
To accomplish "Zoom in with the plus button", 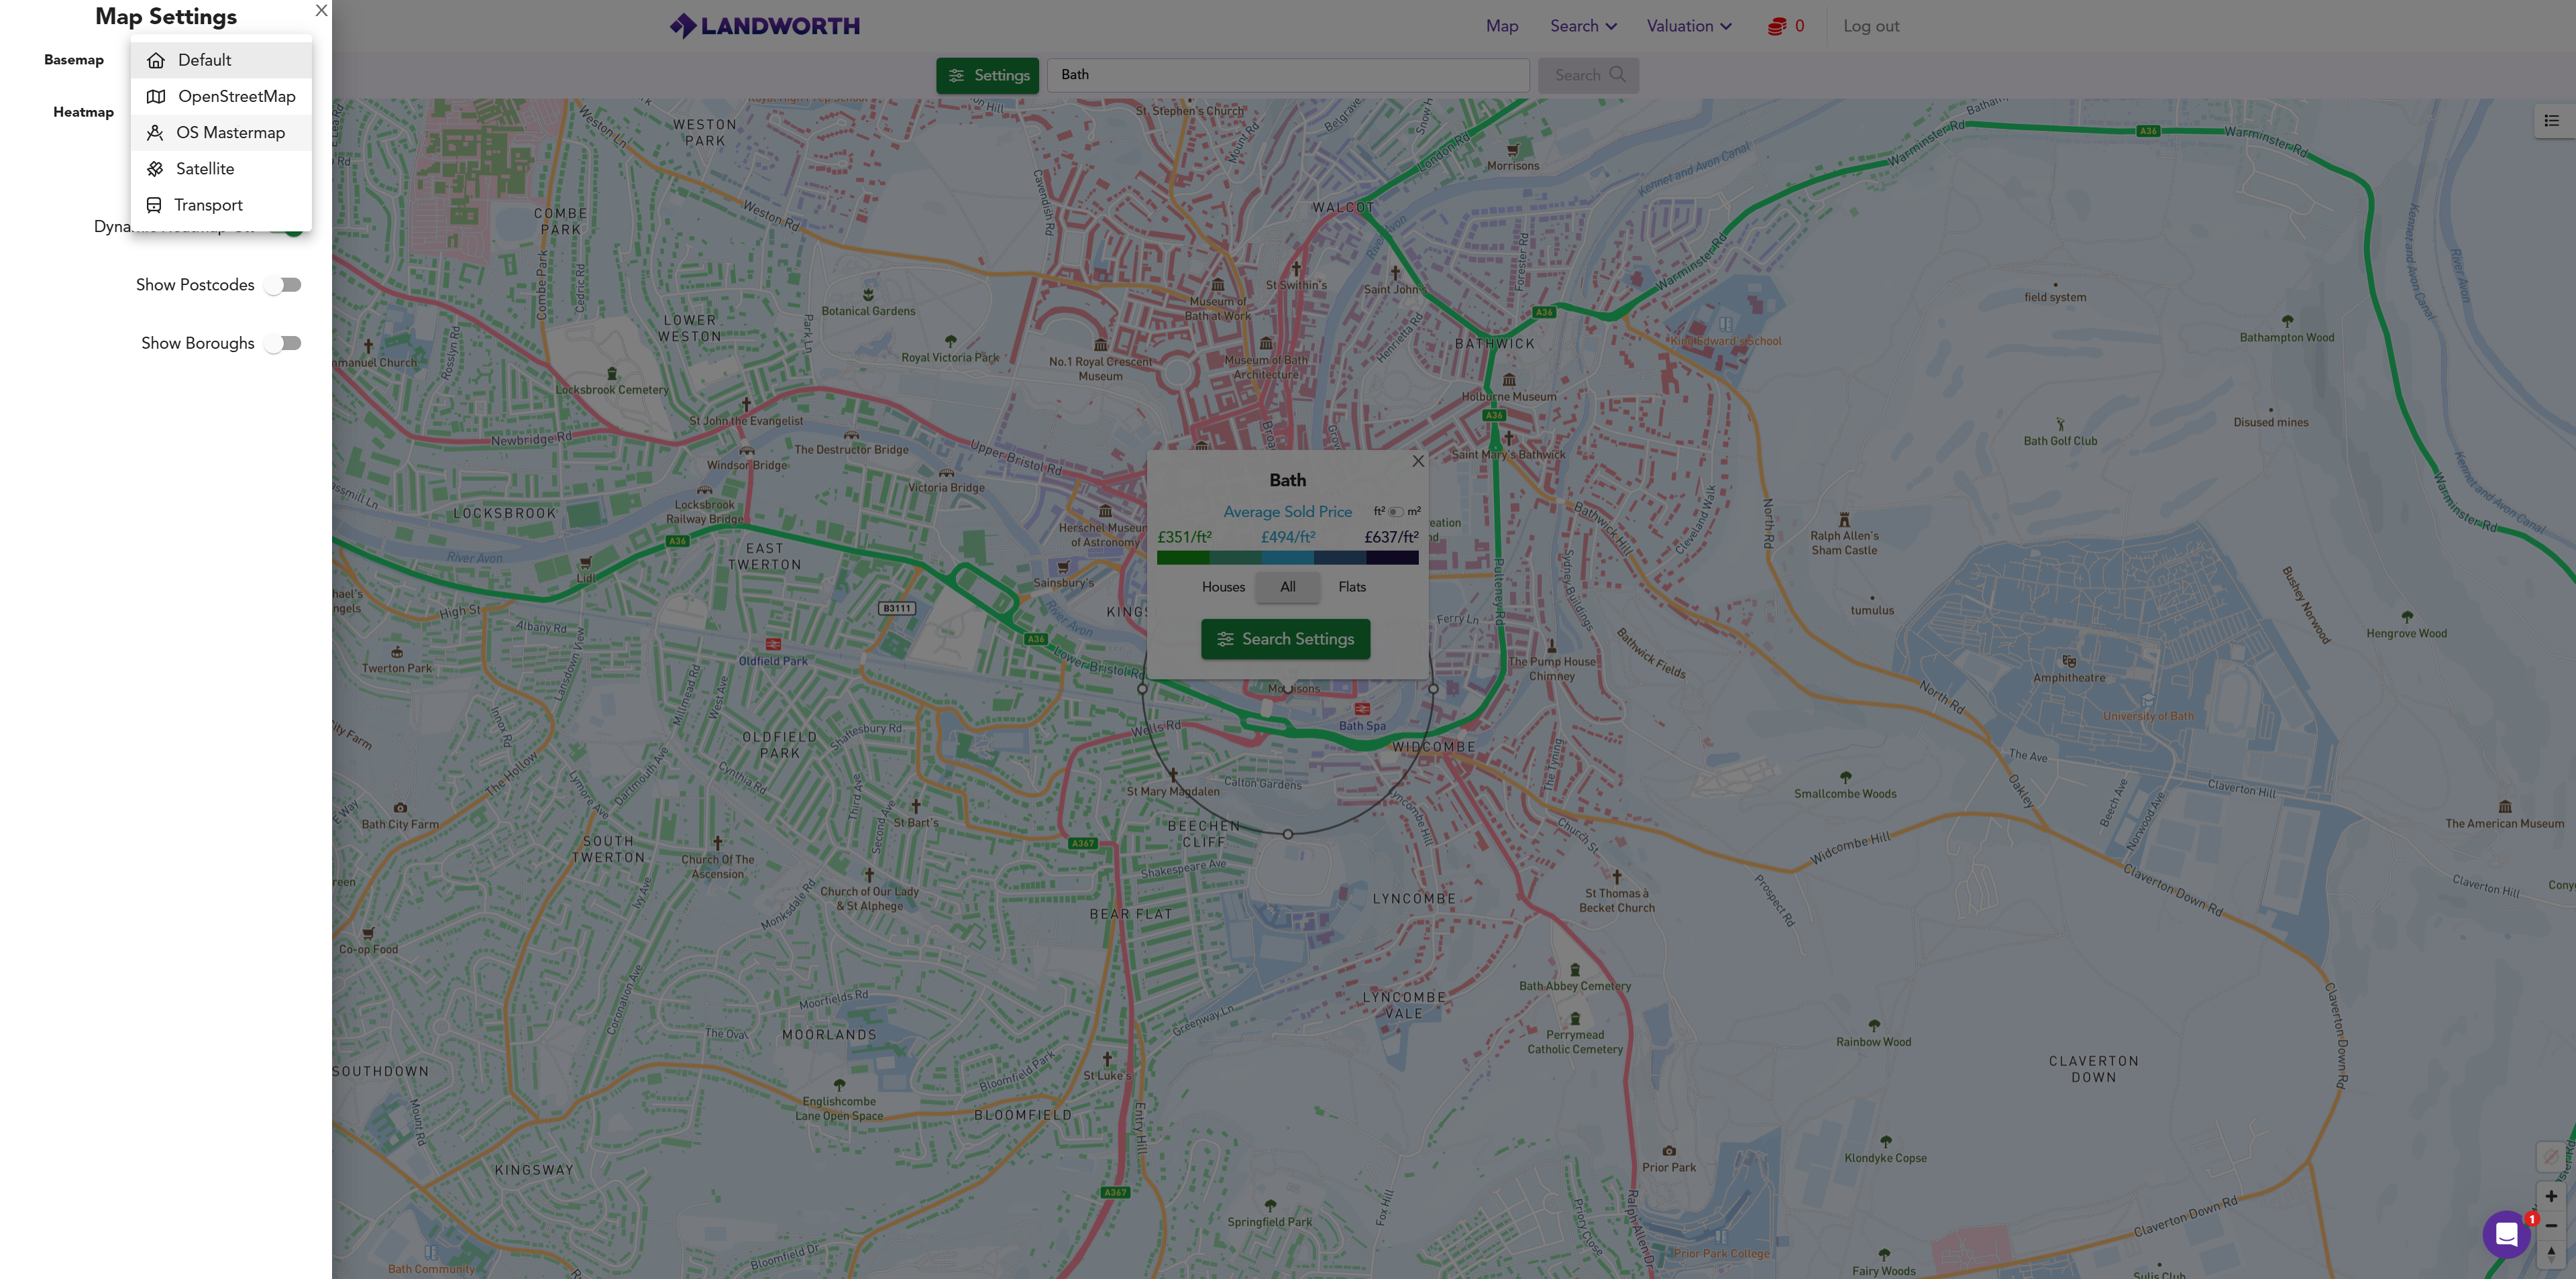I will pos(2551,1196).
